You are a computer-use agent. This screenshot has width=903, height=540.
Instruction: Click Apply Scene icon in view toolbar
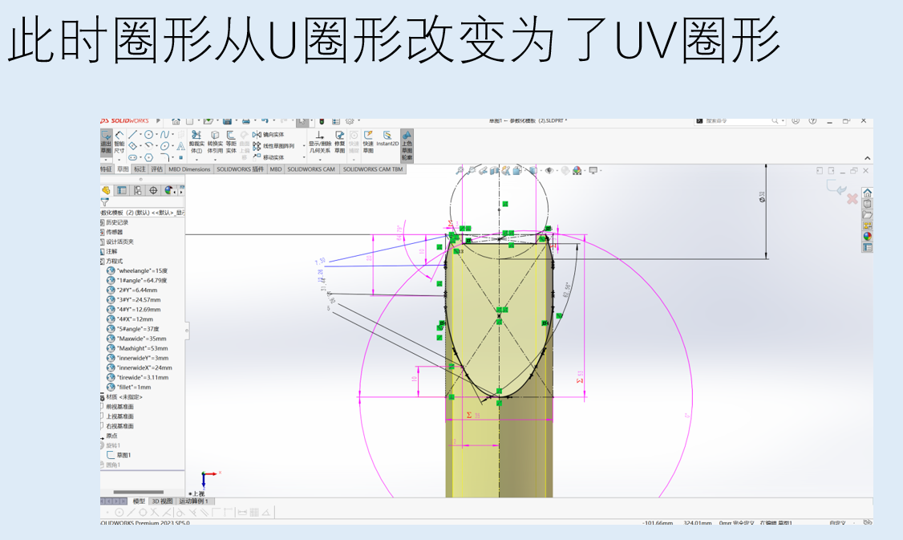click(577, 171)
